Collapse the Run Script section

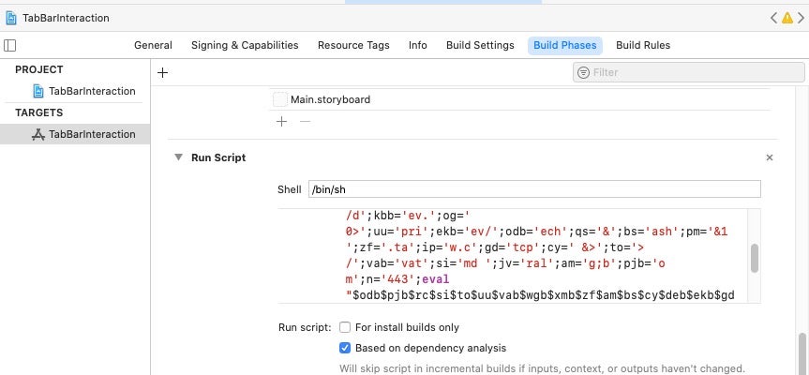tap(177, 157)
